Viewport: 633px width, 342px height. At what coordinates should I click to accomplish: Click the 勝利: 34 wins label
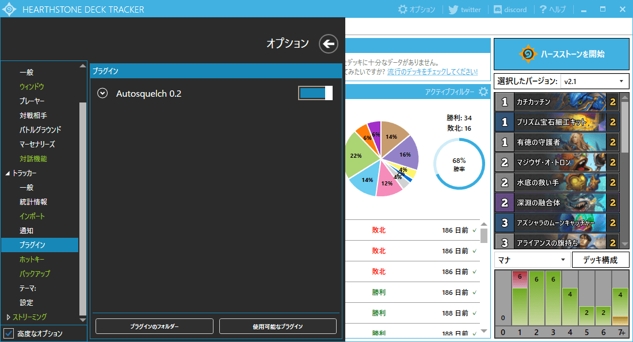459,118
